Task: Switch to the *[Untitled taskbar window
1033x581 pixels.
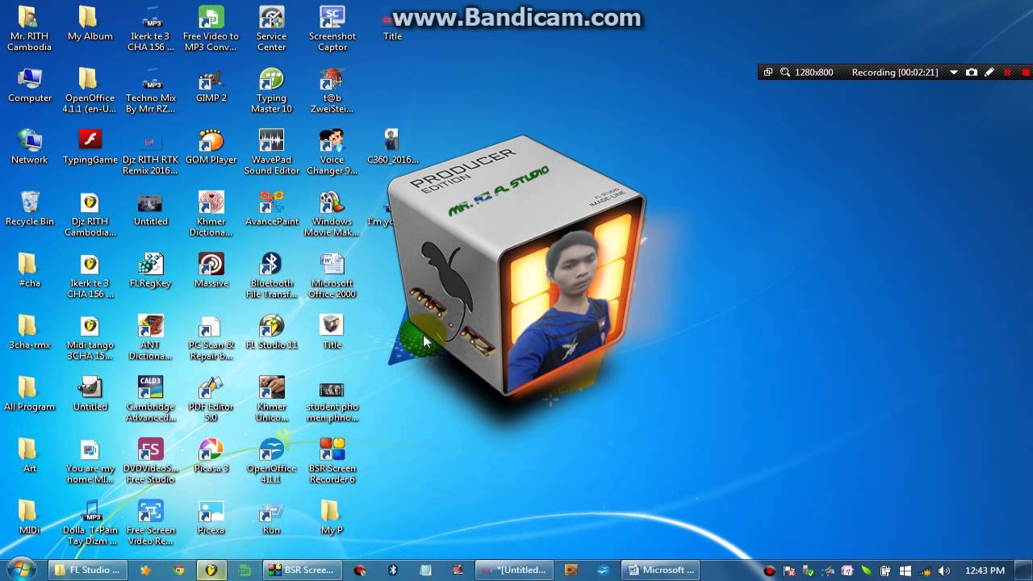Action: coord(515,570)
